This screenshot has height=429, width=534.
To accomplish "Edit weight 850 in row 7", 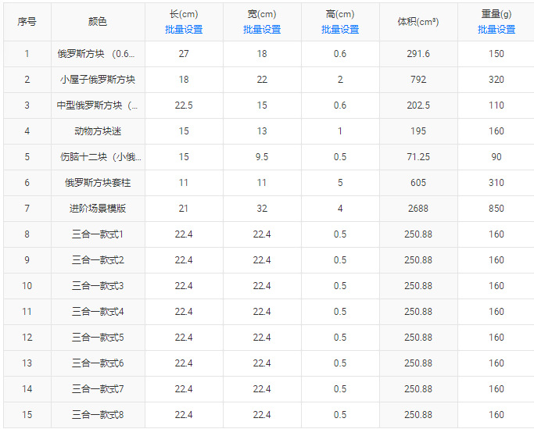I will click(496, 209).
